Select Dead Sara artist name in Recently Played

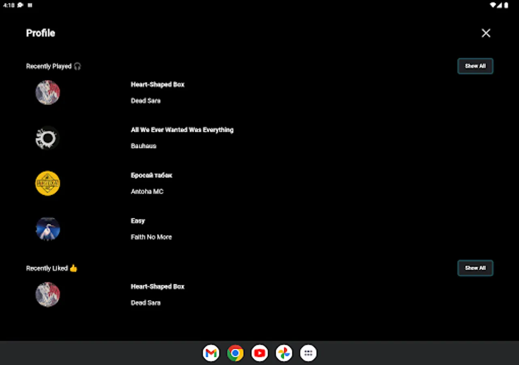tap(146, 101)
